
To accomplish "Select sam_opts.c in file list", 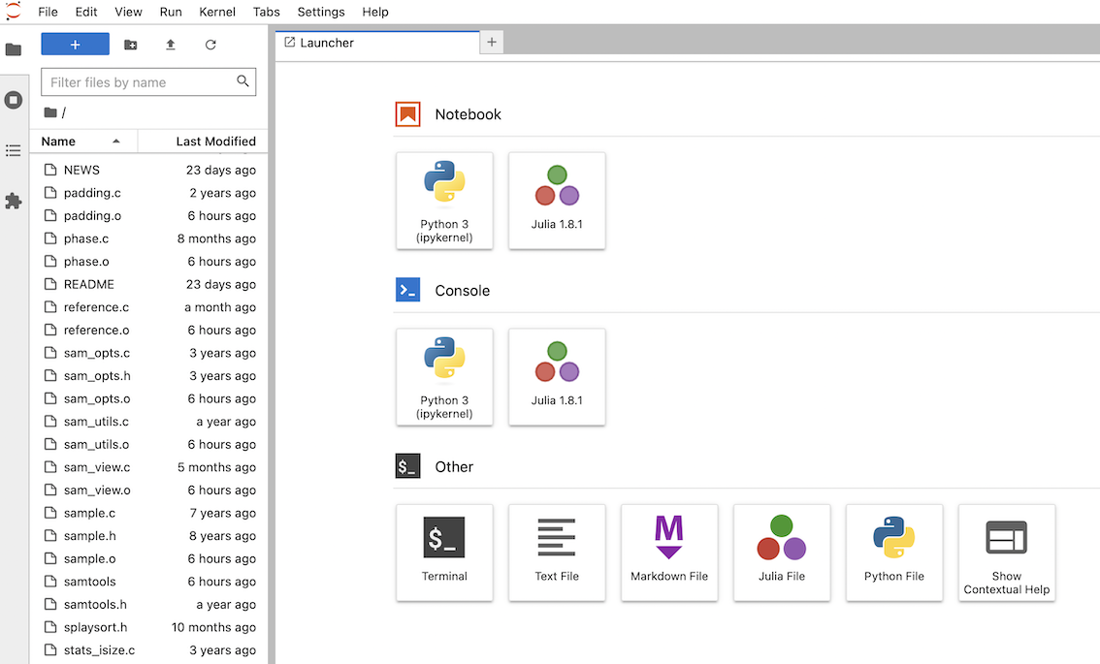I will coord(148,353).
